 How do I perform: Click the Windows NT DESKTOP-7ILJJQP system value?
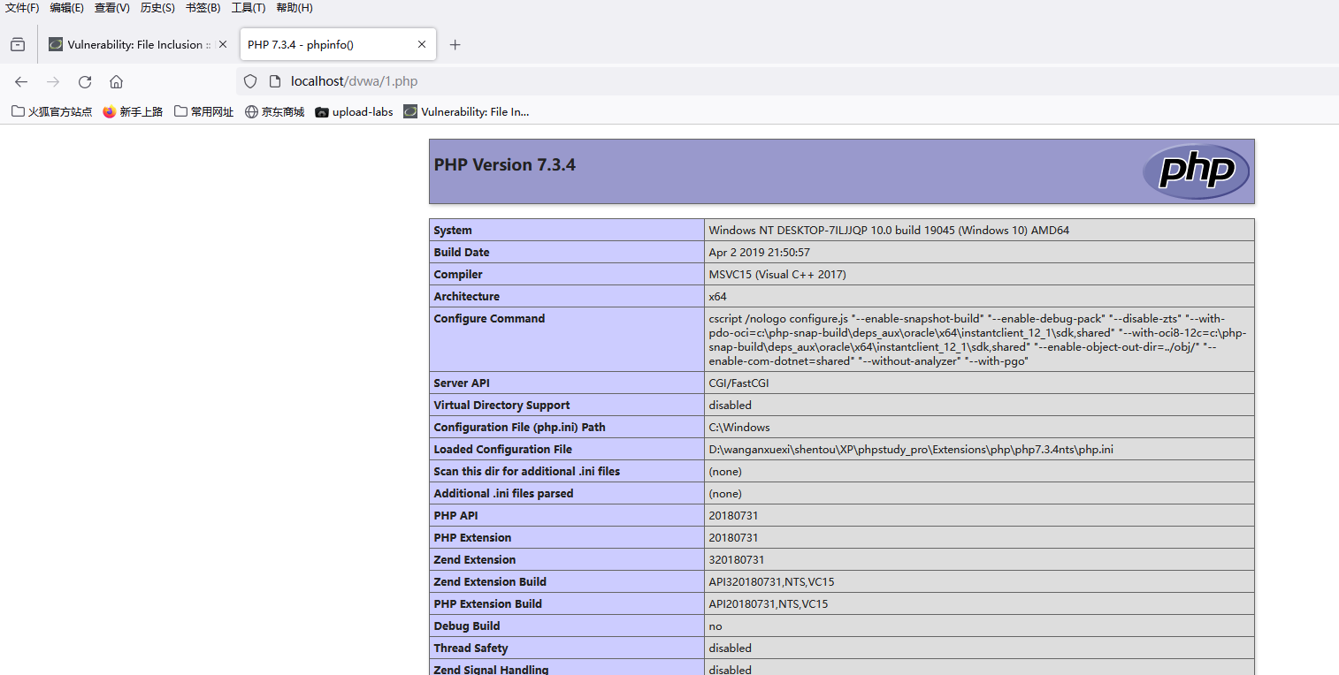pyautogui.click(x=889, y=231)
